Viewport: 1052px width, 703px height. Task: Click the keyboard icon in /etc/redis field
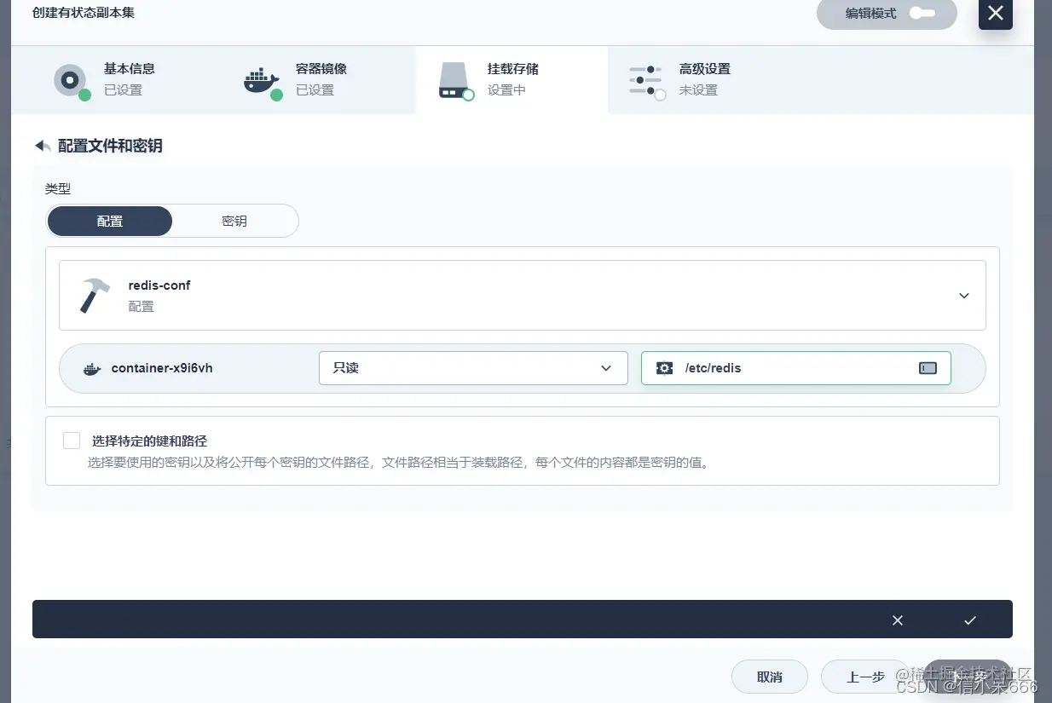(928, 368)
